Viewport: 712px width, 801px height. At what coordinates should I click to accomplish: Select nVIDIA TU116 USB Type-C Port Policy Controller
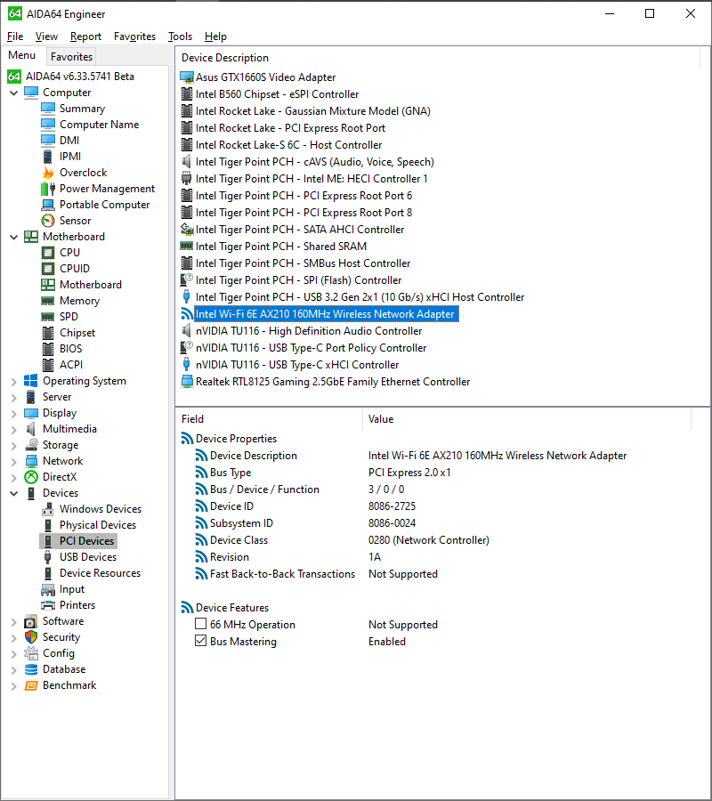click(x=311, y=348)
